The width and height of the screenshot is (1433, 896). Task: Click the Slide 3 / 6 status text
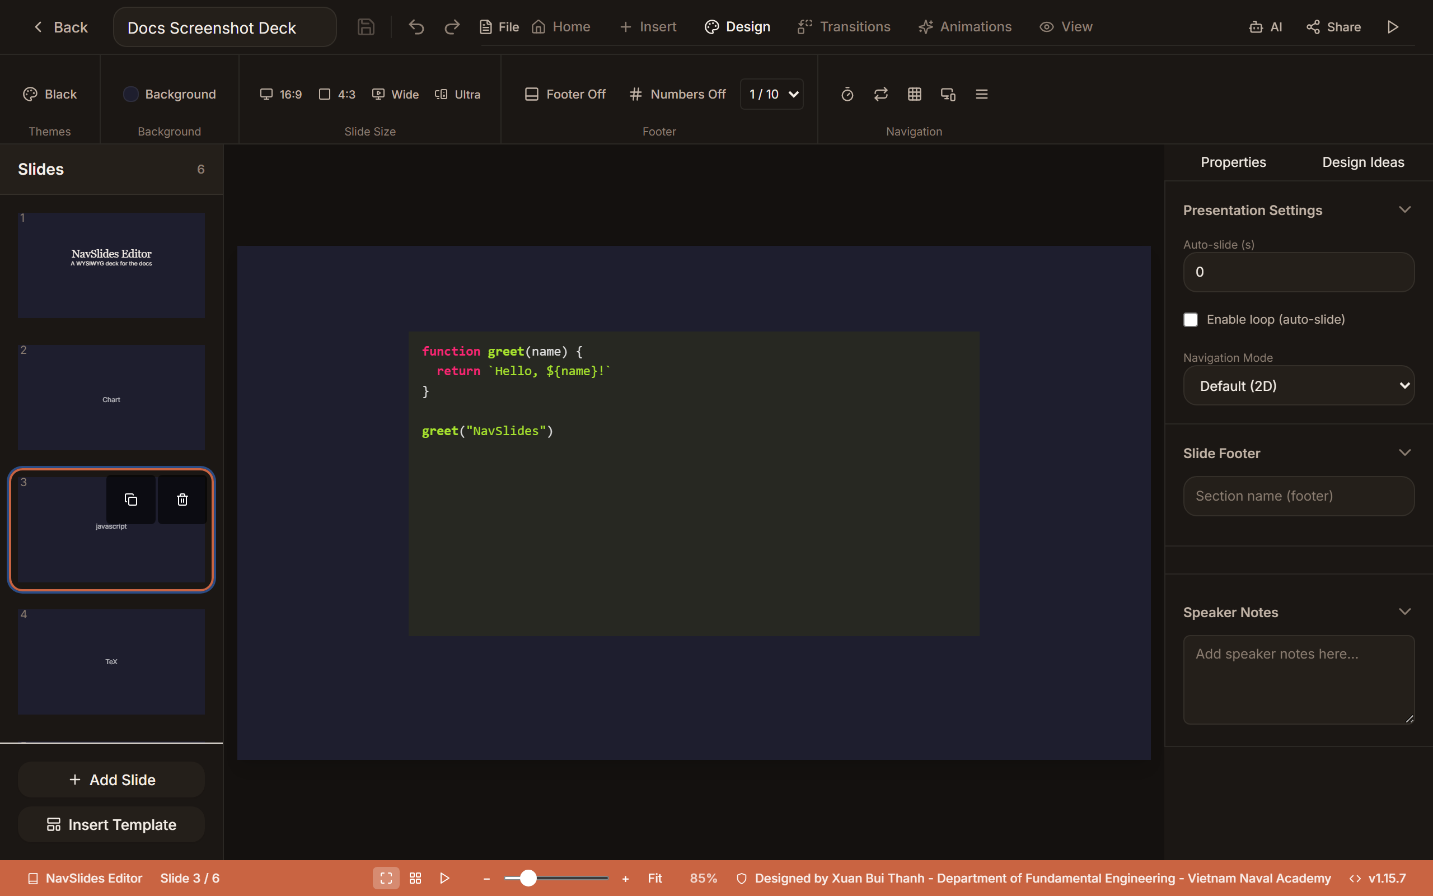[x=190, y=878]
